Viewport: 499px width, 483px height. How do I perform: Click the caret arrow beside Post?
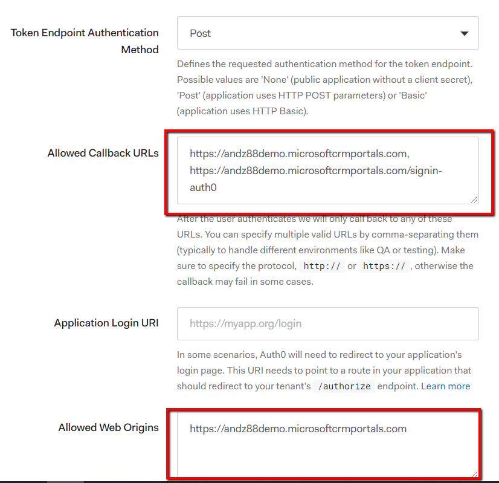(464, 34)
